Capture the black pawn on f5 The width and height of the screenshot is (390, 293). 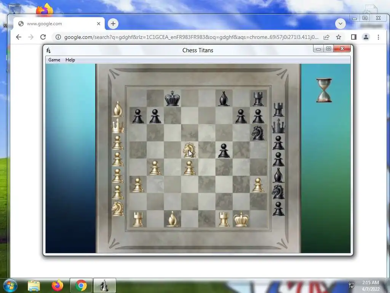pyautogui.click(x=224, y=151)
